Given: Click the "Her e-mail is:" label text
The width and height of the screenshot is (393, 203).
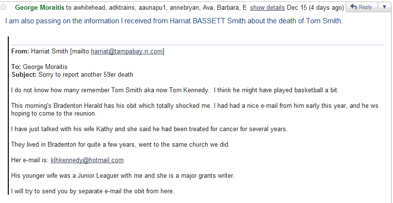Looking at the screenshot, I should (x=30, y=160).
